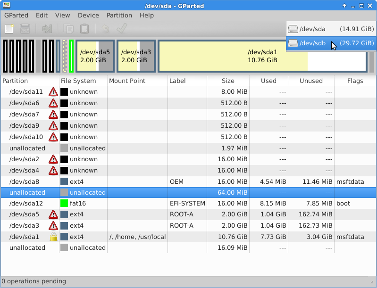This screenshot has width=377, height=288.
Task: Click the New partition toolbar icon
Action: point(9,29)
